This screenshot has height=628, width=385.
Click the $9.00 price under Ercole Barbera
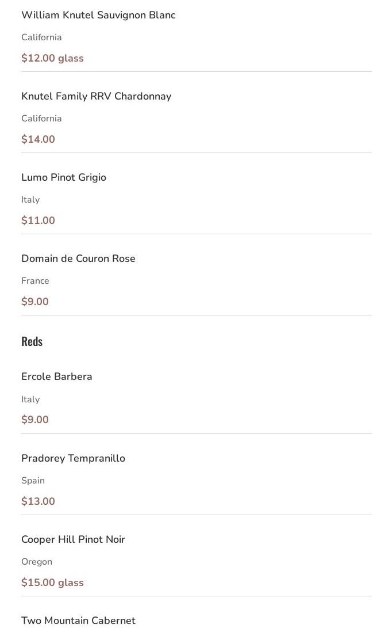tap(34, 420)
